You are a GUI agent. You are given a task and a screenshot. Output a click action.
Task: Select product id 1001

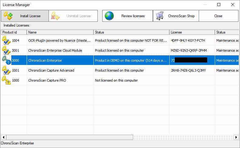coord(15,70)
